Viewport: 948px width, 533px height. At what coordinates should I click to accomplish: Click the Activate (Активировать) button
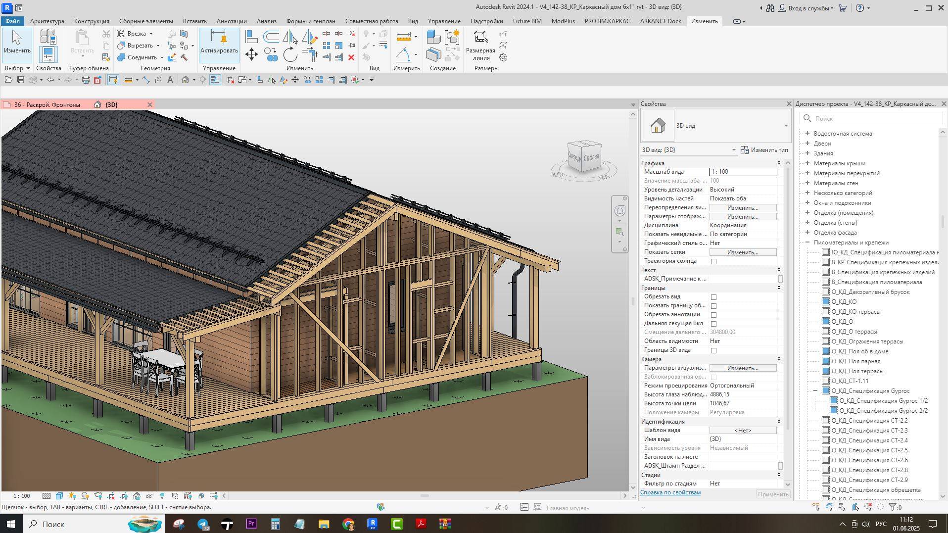point(219,45)
